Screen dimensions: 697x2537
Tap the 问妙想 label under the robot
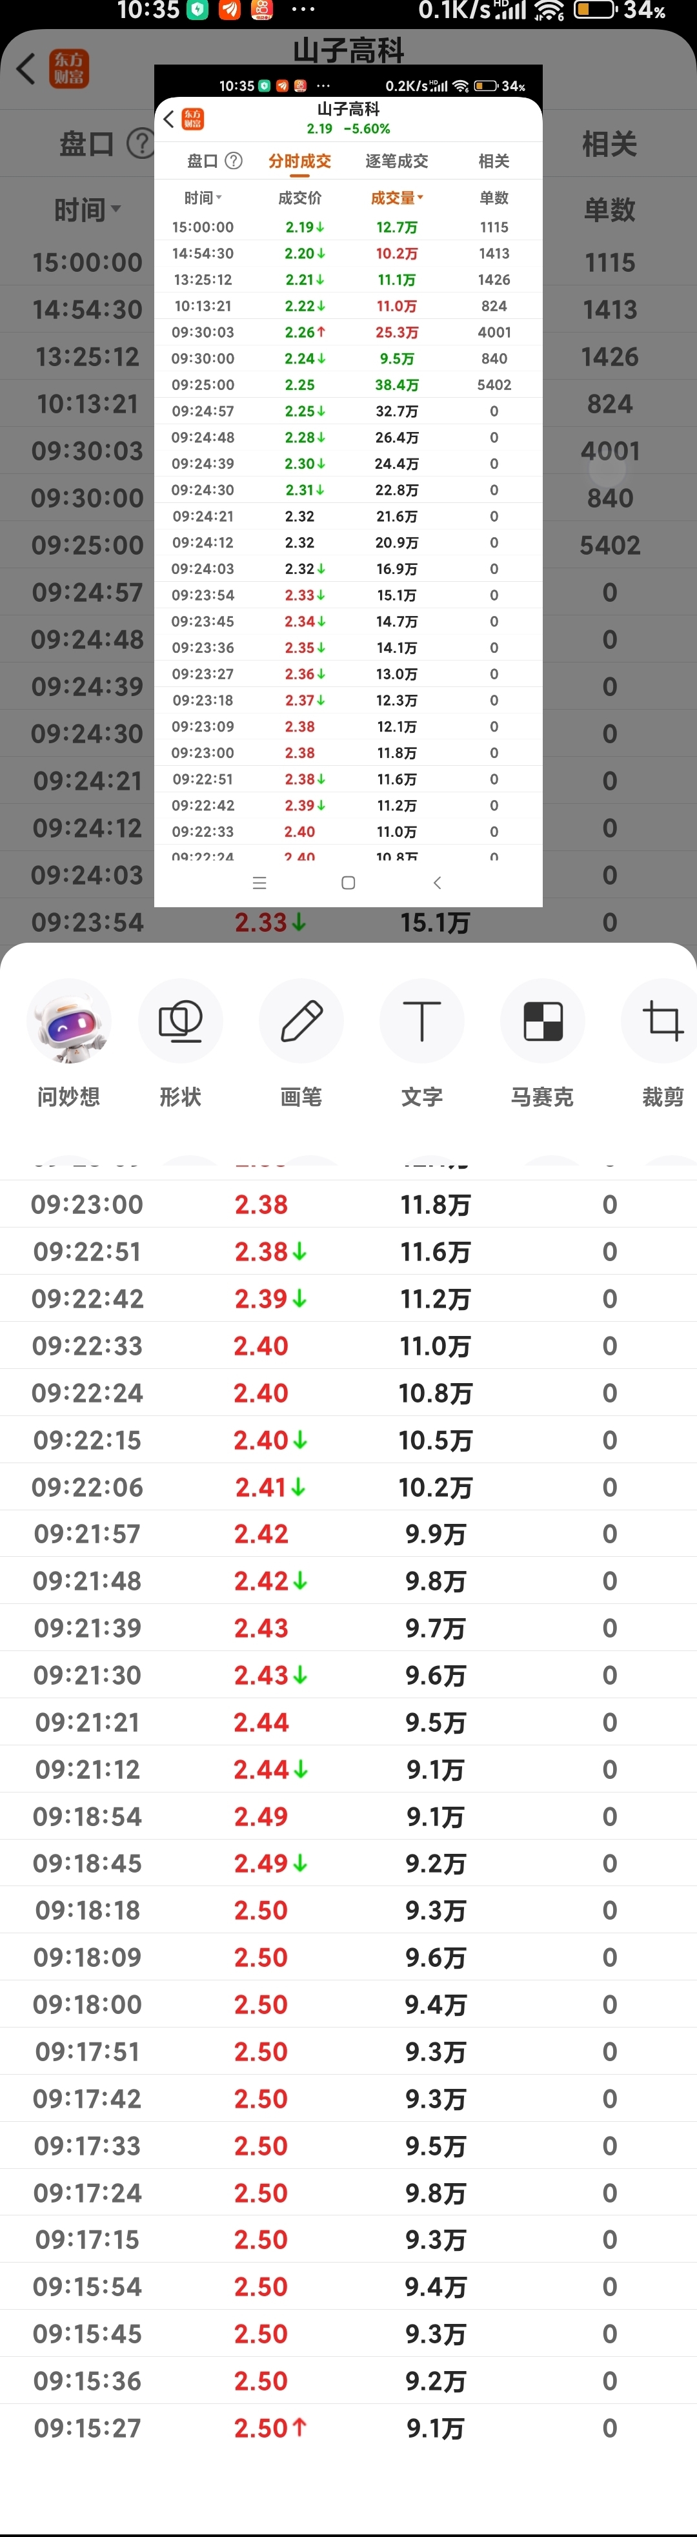(x=69, y=1096)
